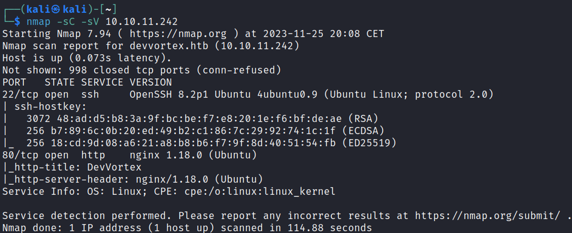Click the 80/tcp port entry

coord(20,155)
